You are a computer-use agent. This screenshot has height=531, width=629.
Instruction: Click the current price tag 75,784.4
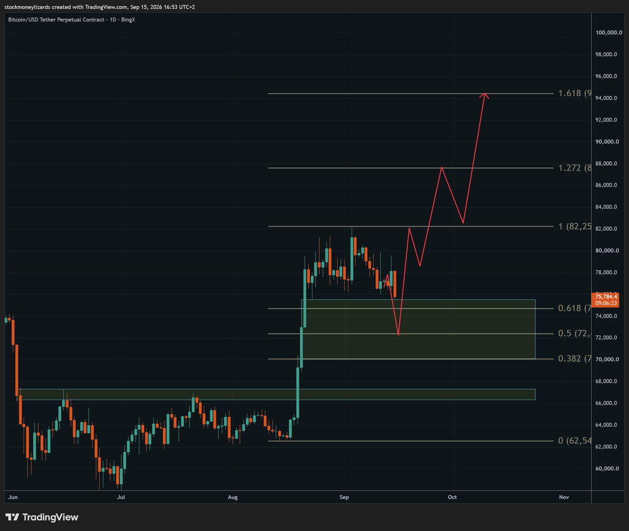[605, 300]
